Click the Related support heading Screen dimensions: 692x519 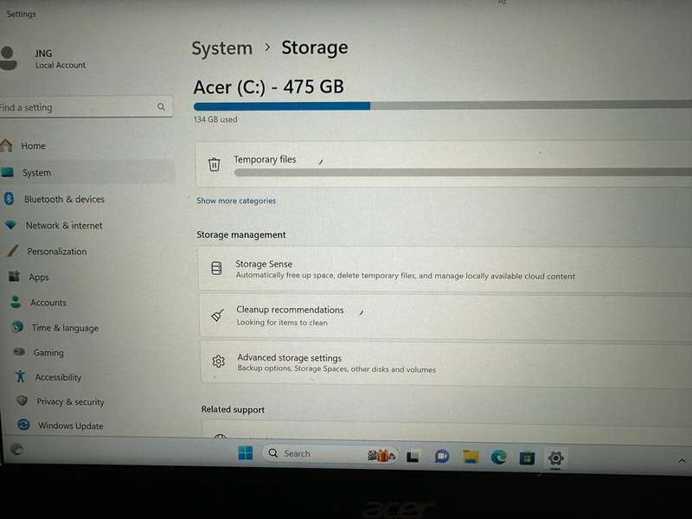click(x=233, y=409)
